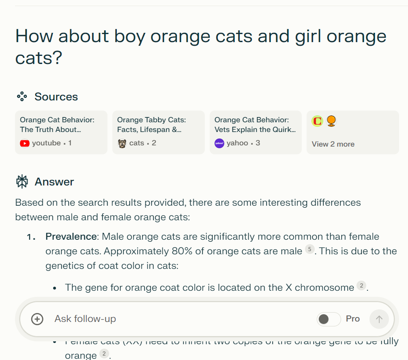Viewport: 408px width, 360px height.
Task: Click the plus attach icon in follow-up box
Action: [37, 319]
